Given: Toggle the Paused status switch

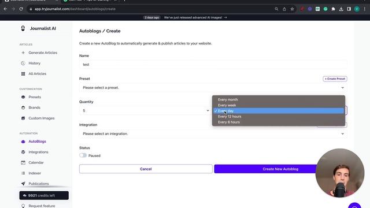Looking at the screenshot, I should (83, 155).
